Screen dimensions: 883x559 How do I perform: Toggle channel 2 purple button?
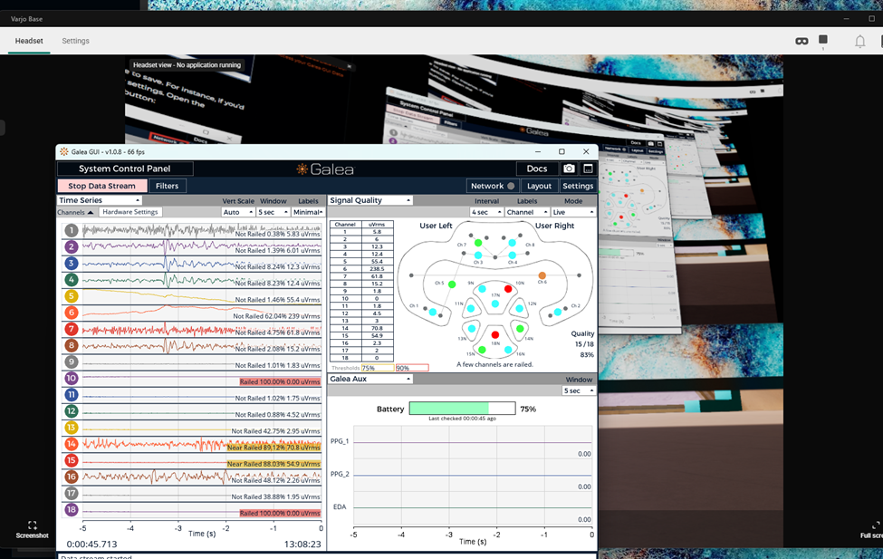coord(71,246)
